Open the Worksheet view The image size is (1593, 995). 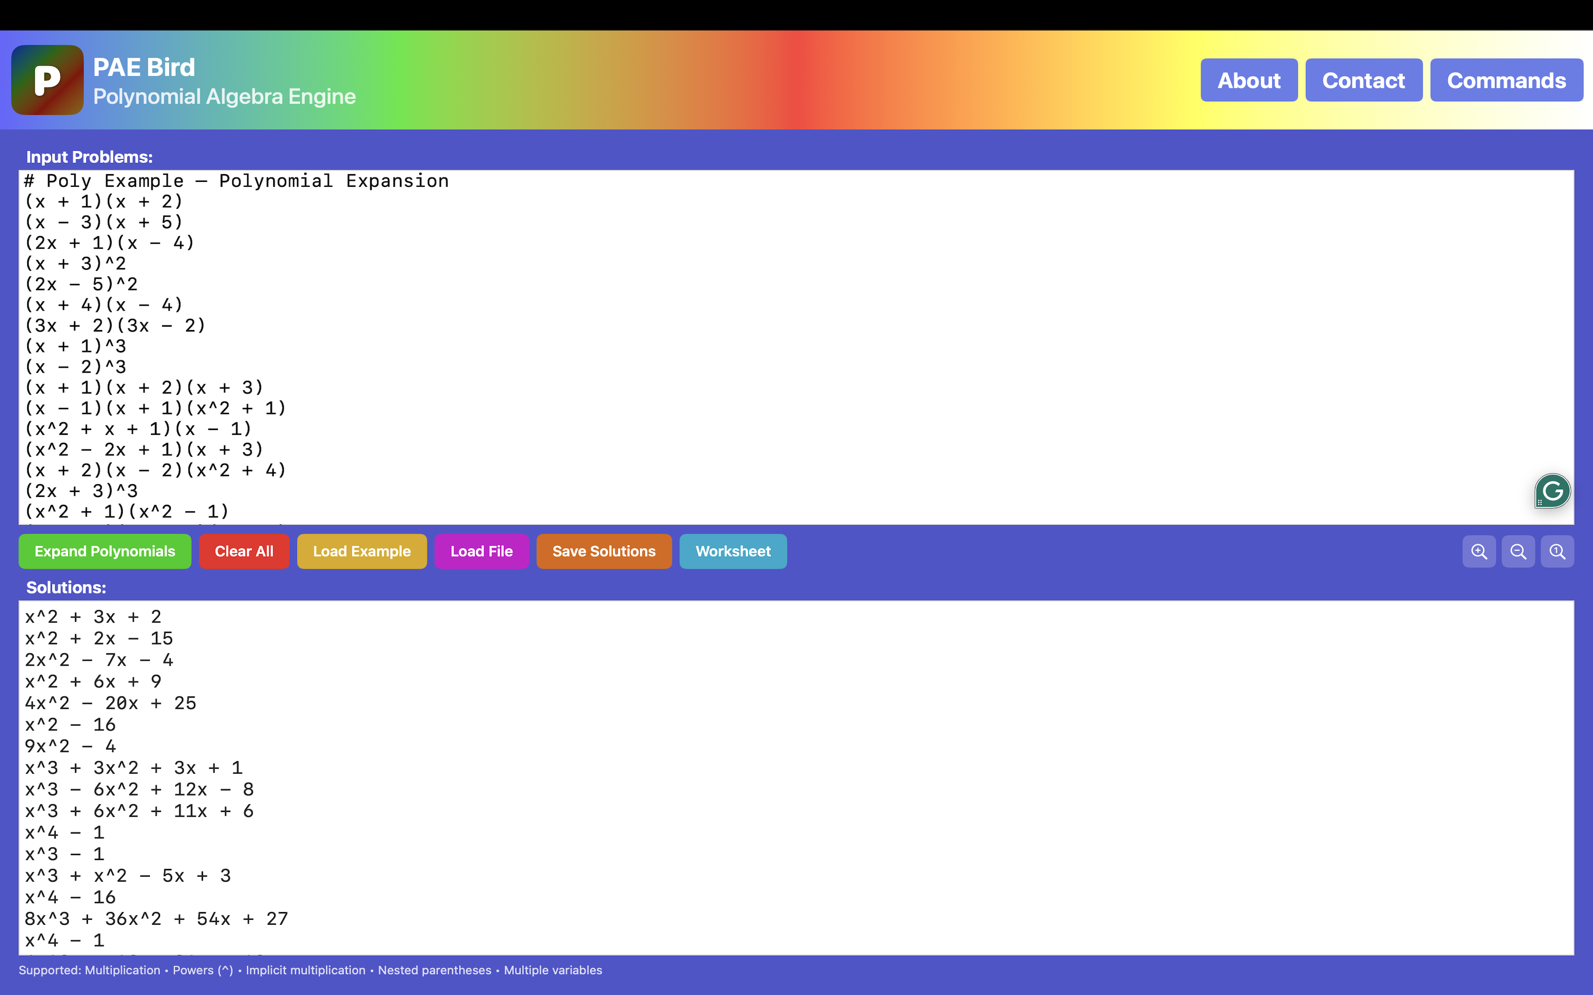[x=733, y=552]
